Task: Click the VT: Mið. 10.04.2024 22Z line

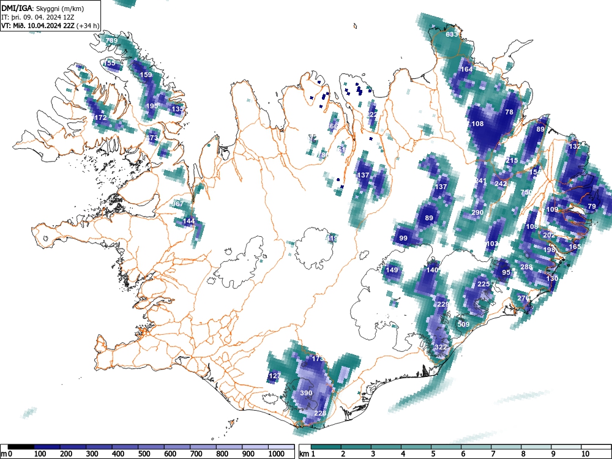Action: click(50, 26)
